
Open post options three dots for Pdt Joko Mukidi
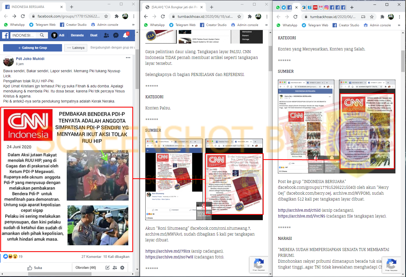point(128,58)
